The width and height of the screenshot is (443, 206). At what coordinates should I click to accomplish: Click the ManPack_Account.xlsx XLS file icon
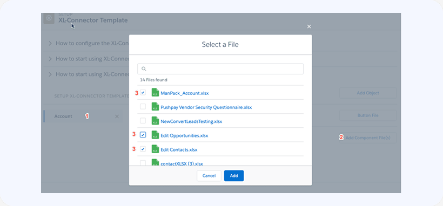(155, 93)
